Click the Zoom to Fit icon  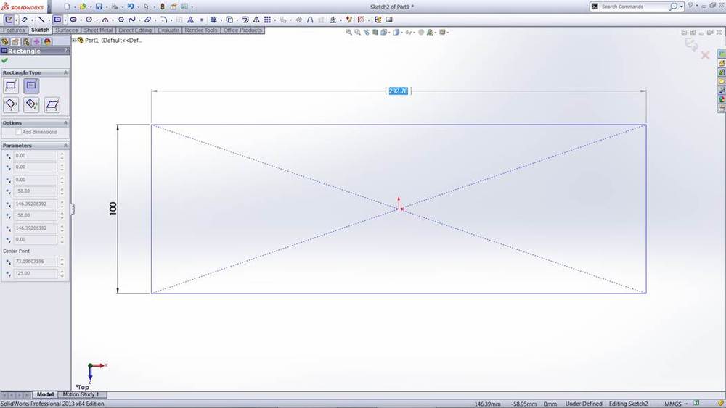point(349,33)
